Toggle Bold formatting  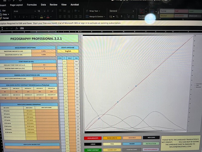(x=15, y=17)
